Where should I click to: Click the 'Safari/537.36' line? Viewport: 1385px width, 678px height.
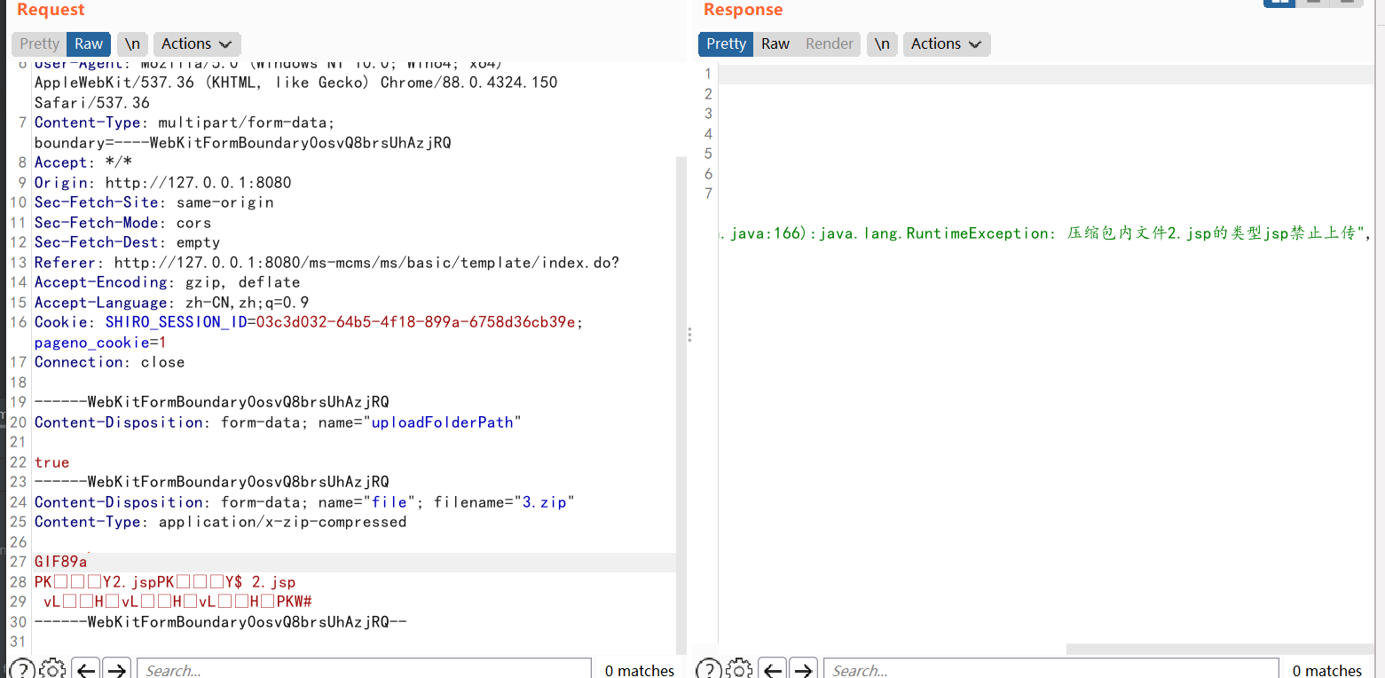pos(92,103)
